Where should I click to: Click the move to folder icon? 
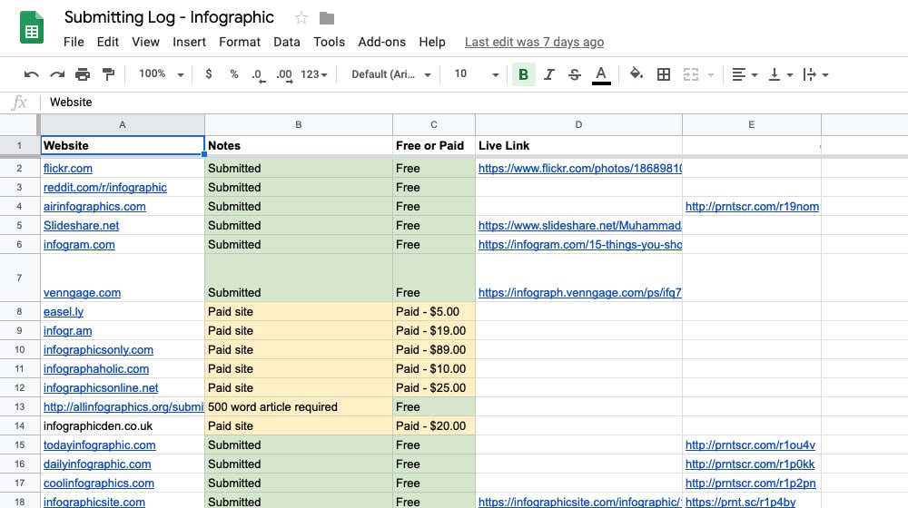327,18
